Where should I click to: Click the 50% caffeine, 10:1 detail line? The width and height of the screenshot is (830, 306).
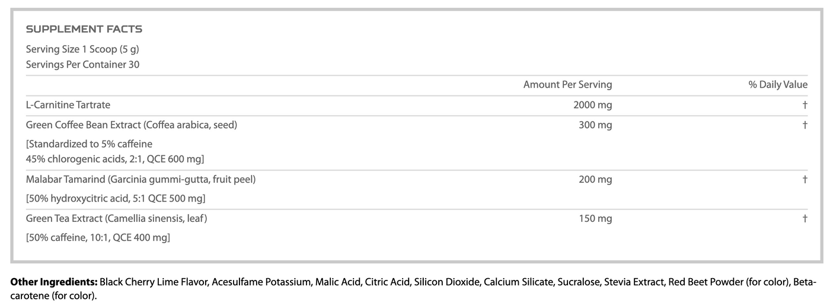coord(98,237)
